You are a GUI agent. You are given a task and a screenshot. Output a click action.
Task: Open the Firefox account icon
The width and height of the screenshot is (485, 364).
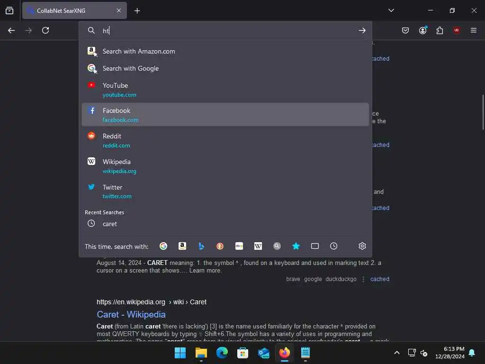click(x=423, y=30)
